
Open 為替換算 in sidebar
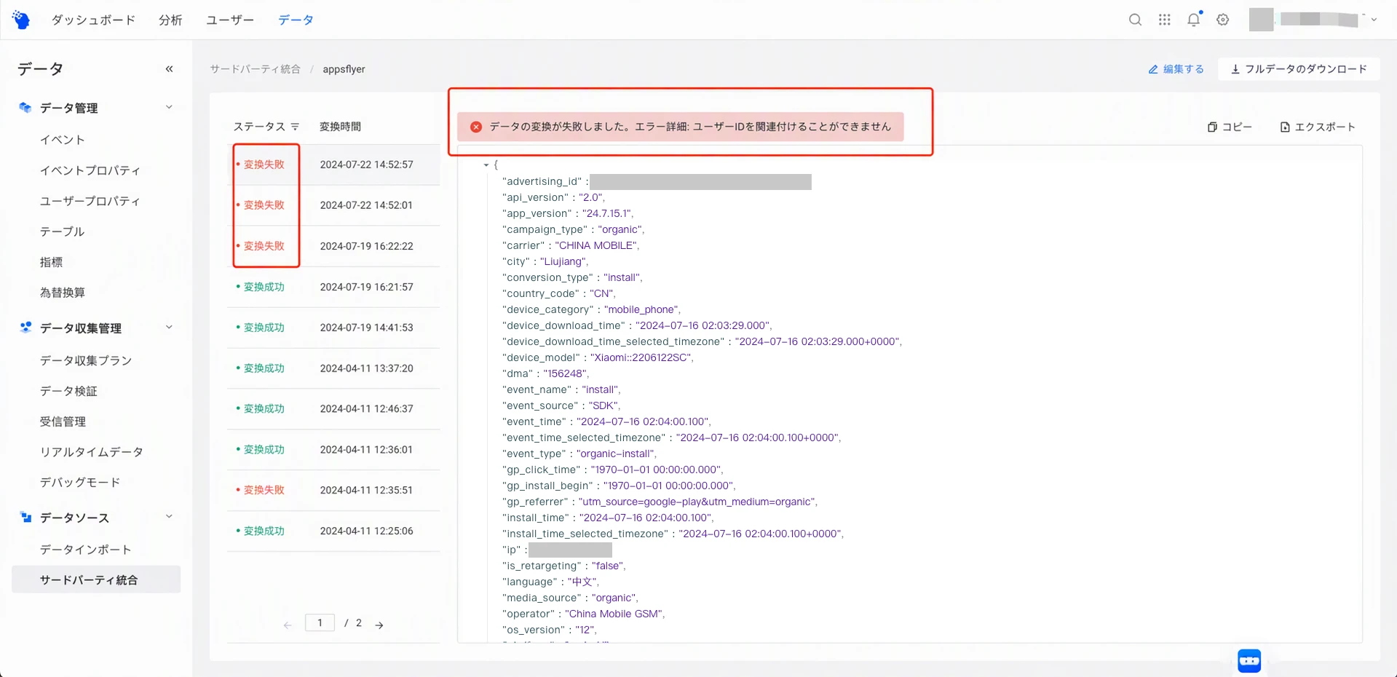63,293
